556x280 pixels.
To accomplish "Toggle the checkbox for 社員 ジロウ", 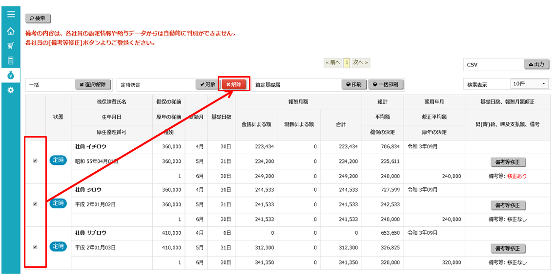I will 35,204.
